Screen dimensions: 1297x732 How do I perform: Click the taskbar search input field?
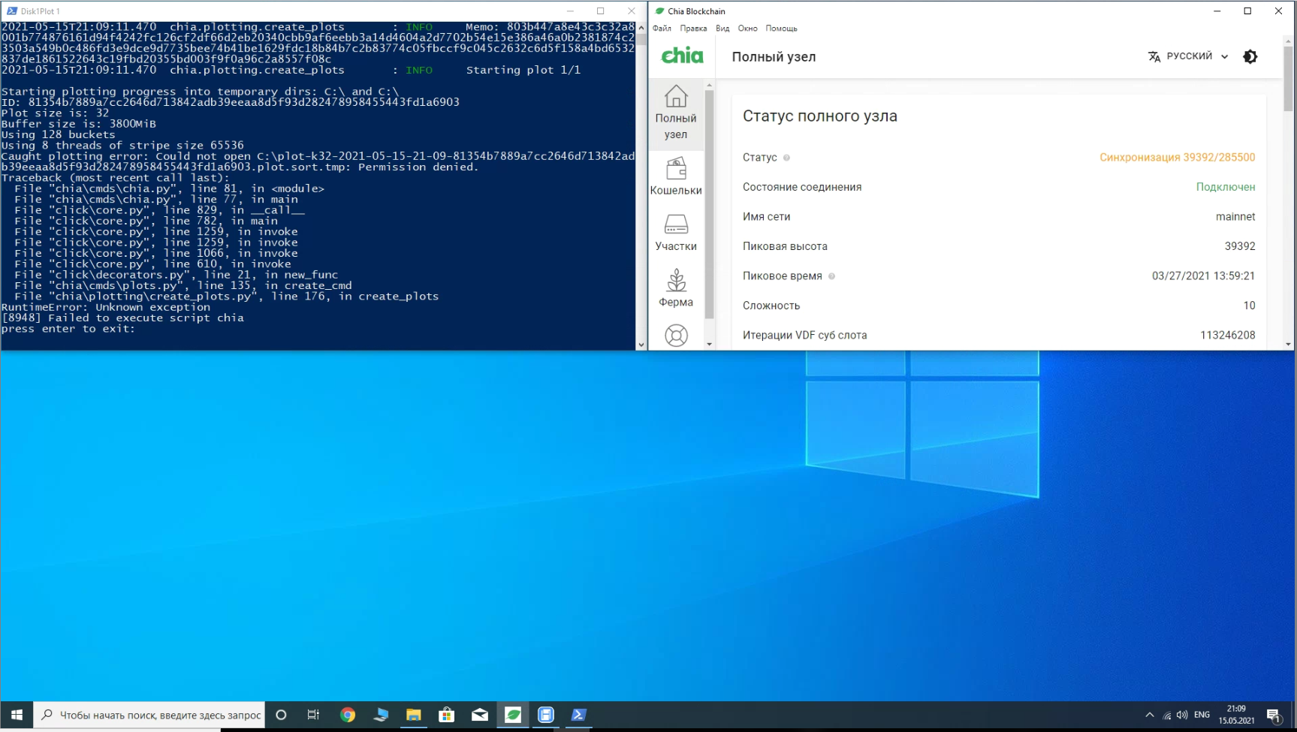pos(149,715)
